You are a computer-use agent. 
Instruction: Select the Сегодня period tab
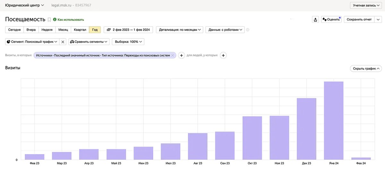[14, 30]
